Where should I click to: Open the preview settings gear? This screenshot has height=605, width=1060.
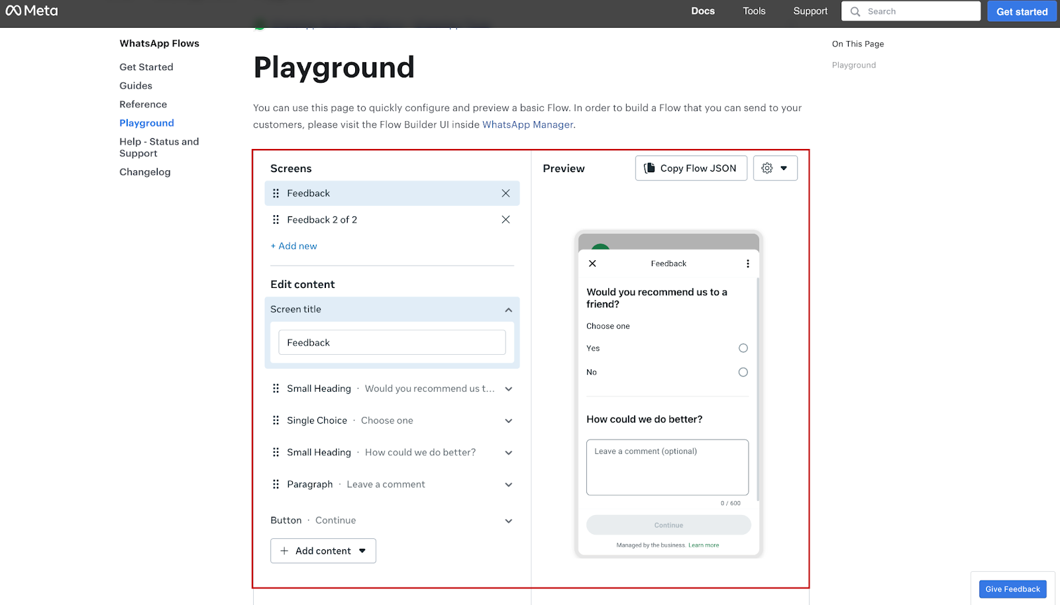tap(767, 168)
